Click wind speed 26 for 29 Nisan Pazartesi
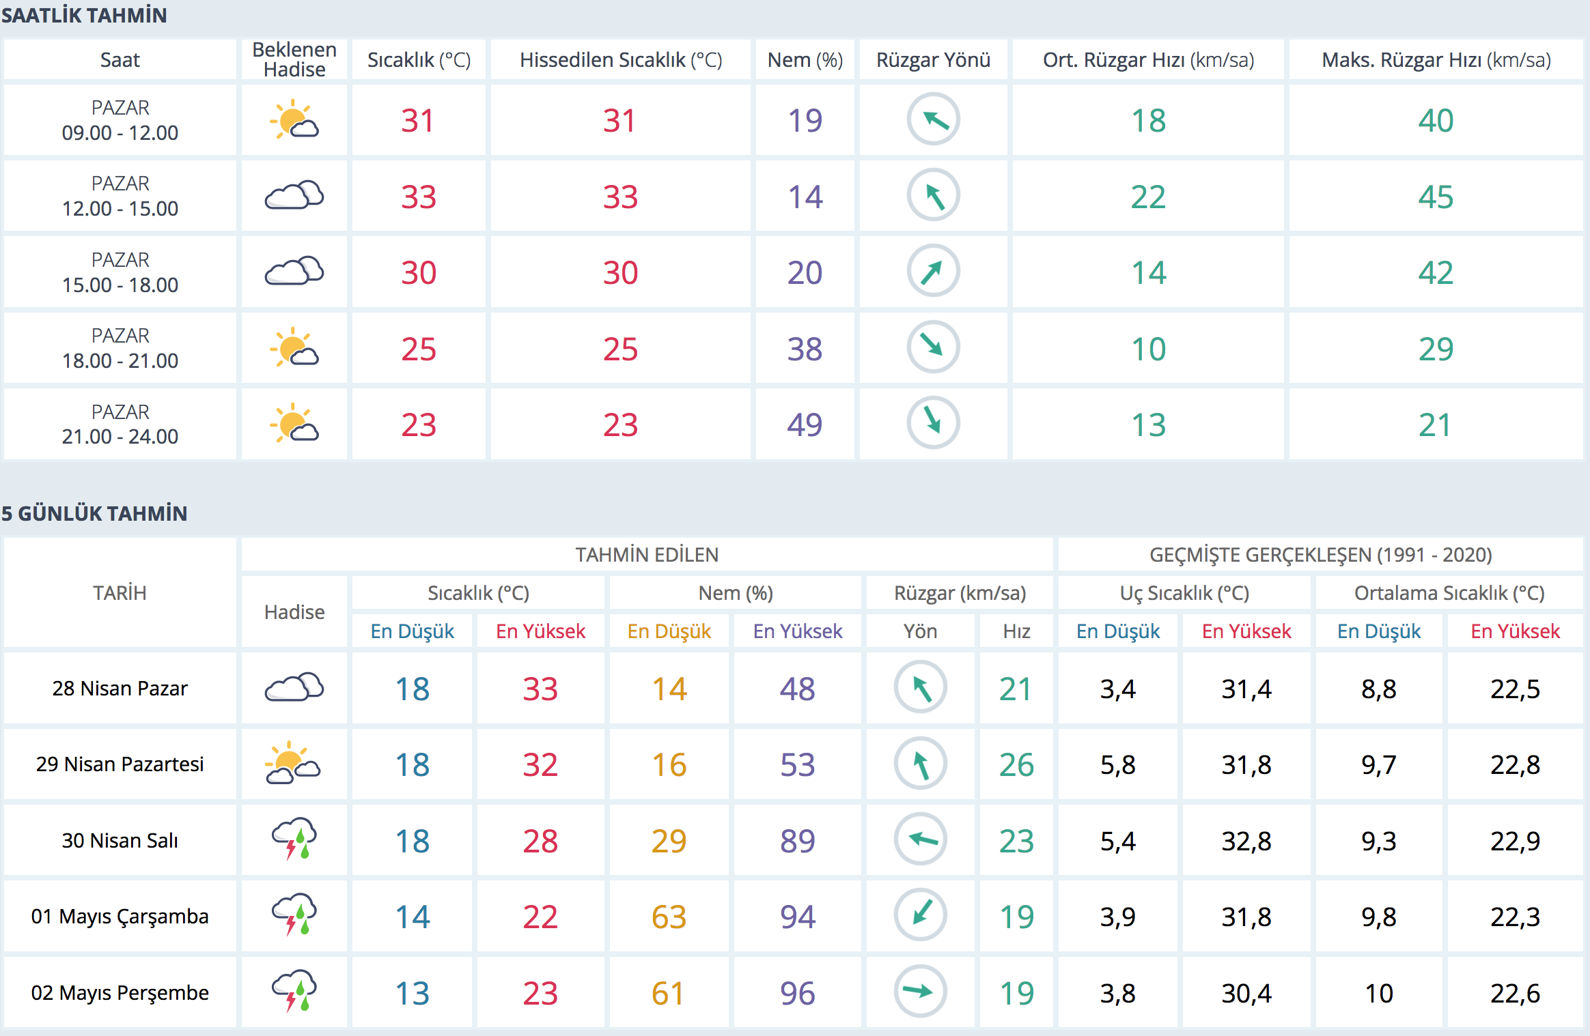This screenshot has height=1036, width=1590. tap(1016, 764)
